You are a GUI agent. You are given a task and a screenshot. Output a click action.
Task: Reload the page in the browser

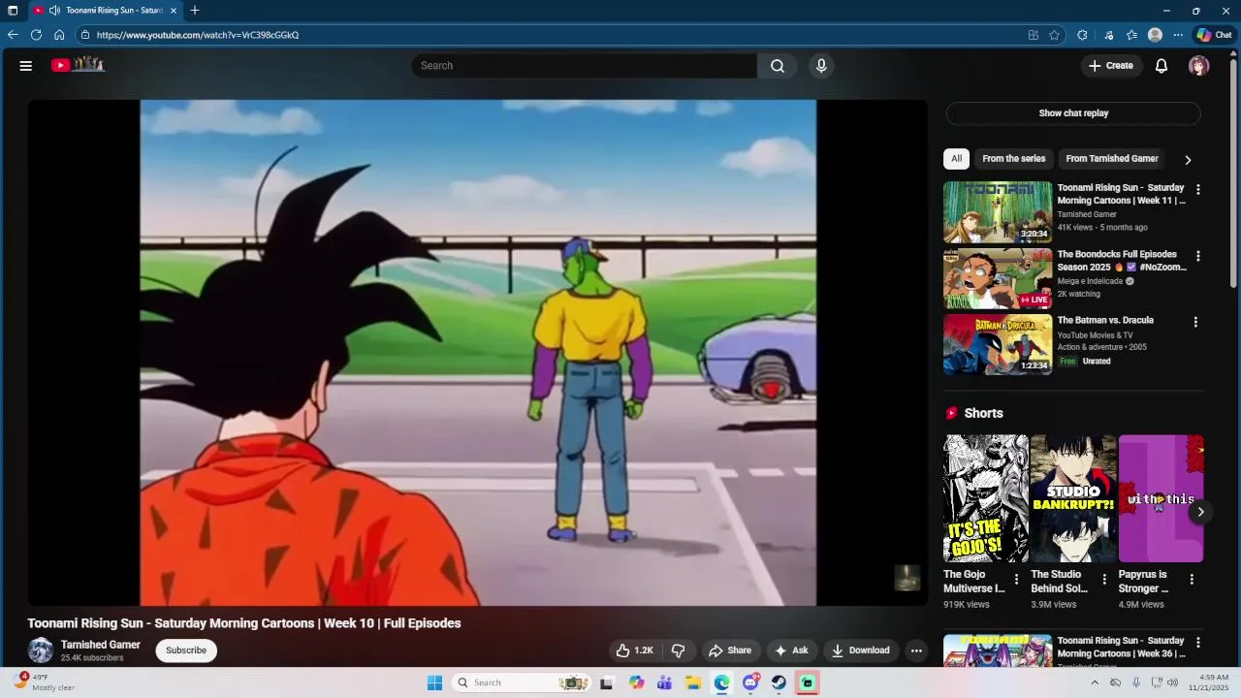[36, 35]
